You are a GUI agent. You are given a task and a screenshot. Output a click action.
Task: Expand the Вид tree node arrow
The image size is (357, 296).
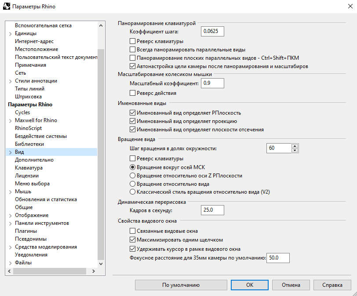click(10, 152)
